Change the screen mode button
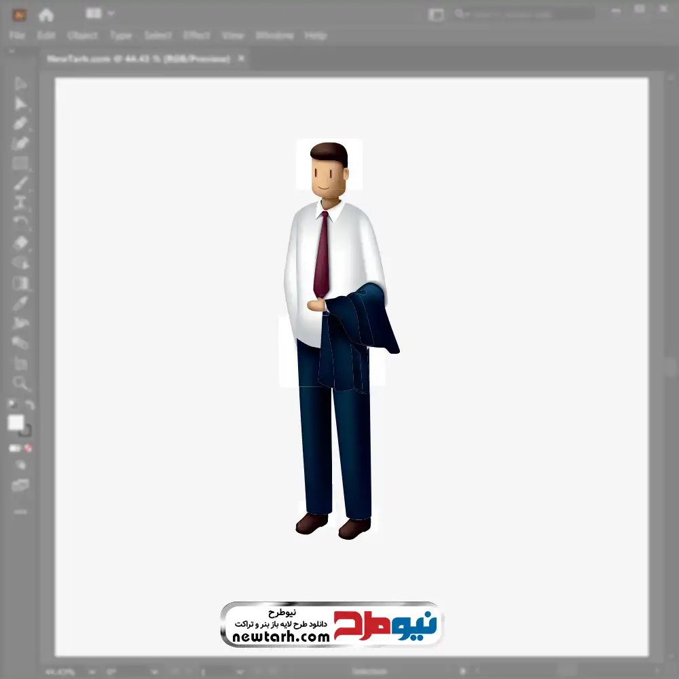The height and width of the screenshot is (679, 679). (20, 485)
